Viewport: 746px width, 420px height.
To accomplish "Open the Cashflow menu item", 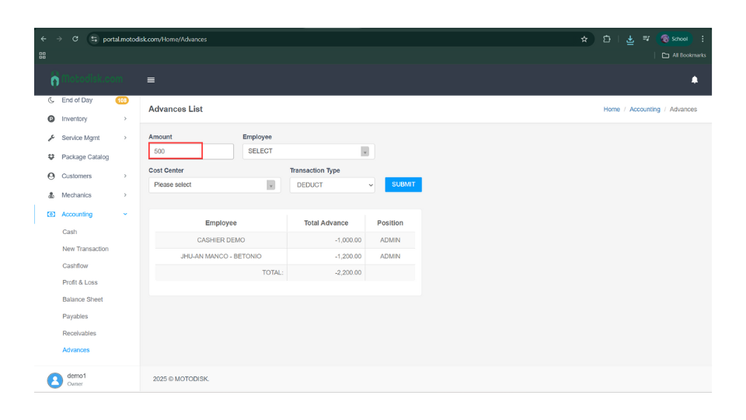I will (75, 266).
